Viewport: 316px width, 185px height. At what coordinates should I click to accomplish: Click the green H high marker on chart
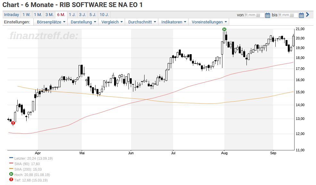(224, 29)
